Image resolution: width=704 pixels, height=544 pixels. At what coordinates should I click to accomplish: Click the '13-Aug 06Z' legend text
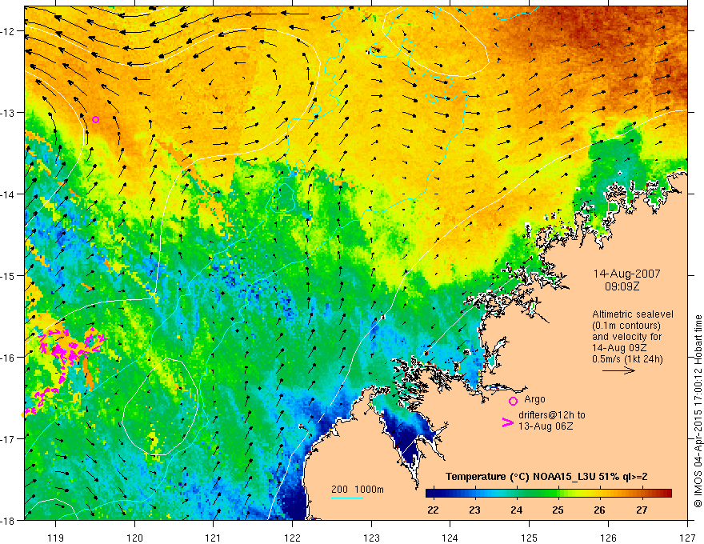(546, 426)
